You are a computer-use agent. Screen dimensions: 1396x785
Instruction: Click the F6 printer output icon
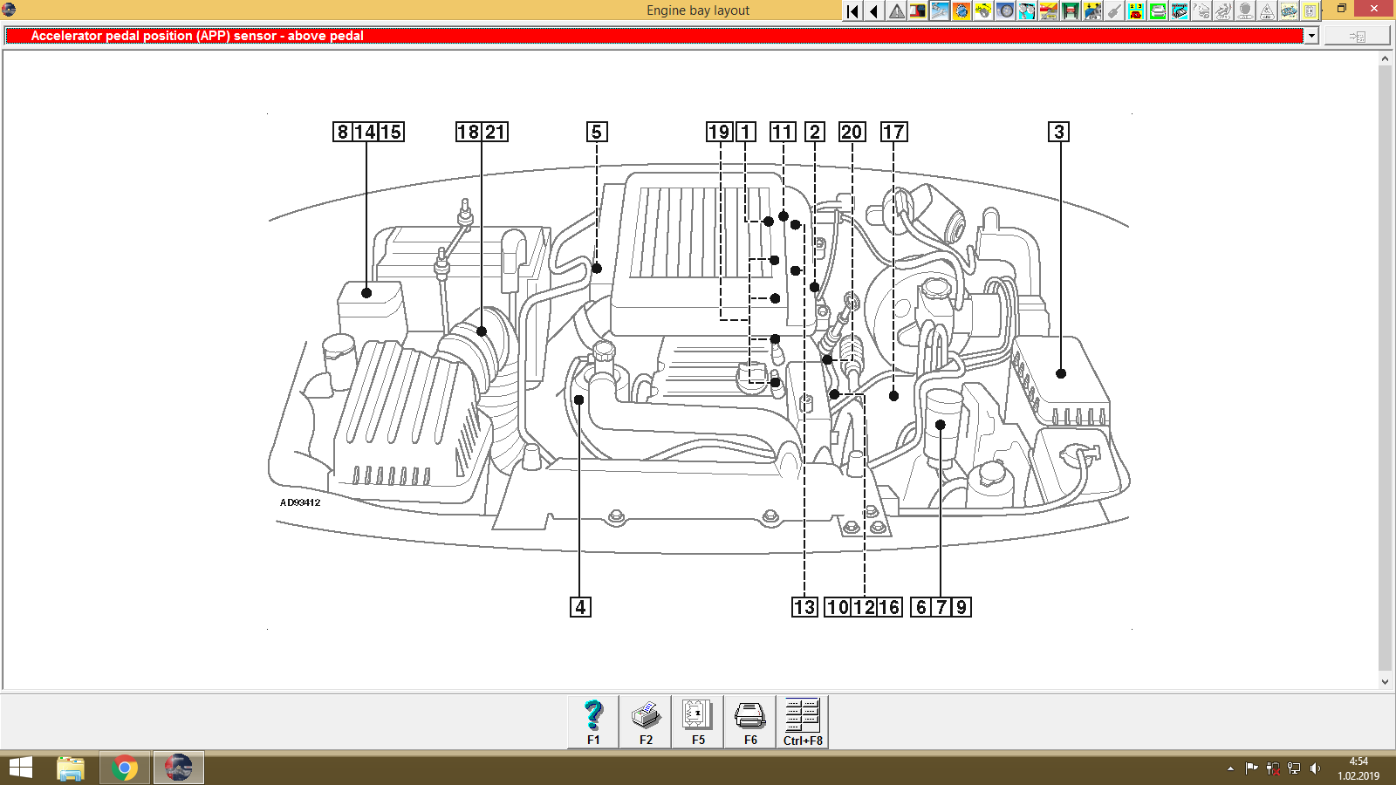[749, 715]
